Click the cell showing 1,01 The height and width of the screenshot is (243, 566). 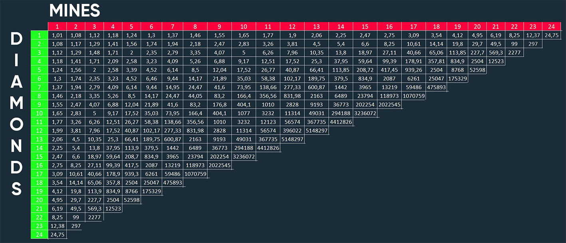[x=57, y=35]
